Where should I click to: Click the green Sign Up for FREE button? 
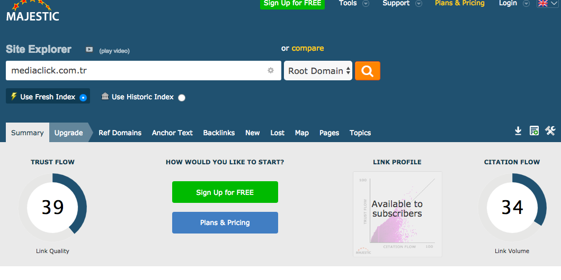point(225,192)
